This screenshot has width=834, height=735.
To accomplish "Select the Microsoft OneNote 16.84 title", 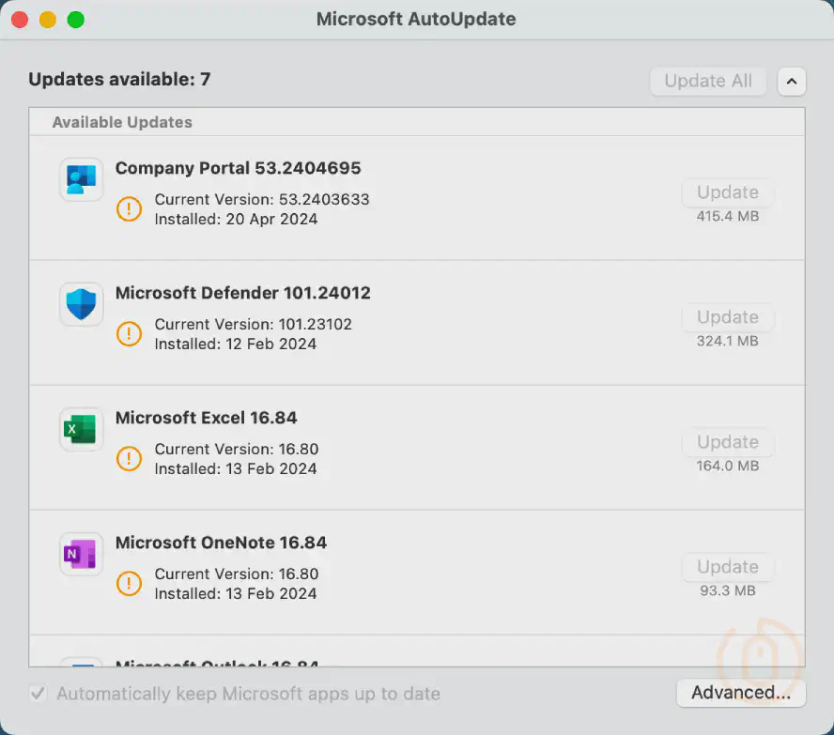I will coord(222,543).
